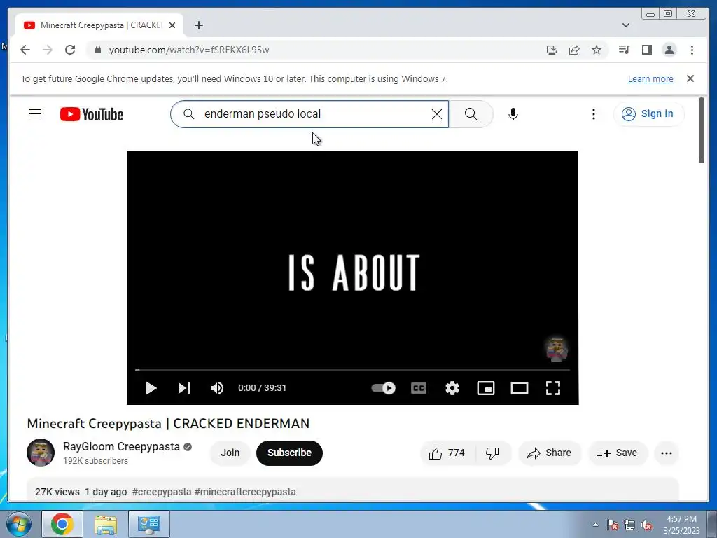Open the Windows Start menu
Screen dimensions: 717x538
click(x=18, y=524)
